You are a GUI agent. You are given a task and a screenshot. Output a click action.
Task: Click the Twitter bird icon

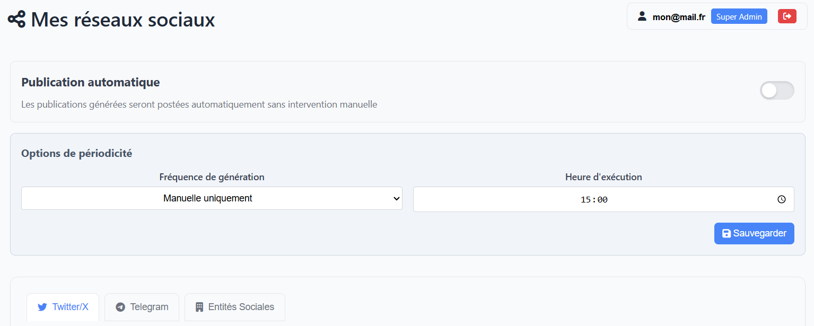point(42,307)
